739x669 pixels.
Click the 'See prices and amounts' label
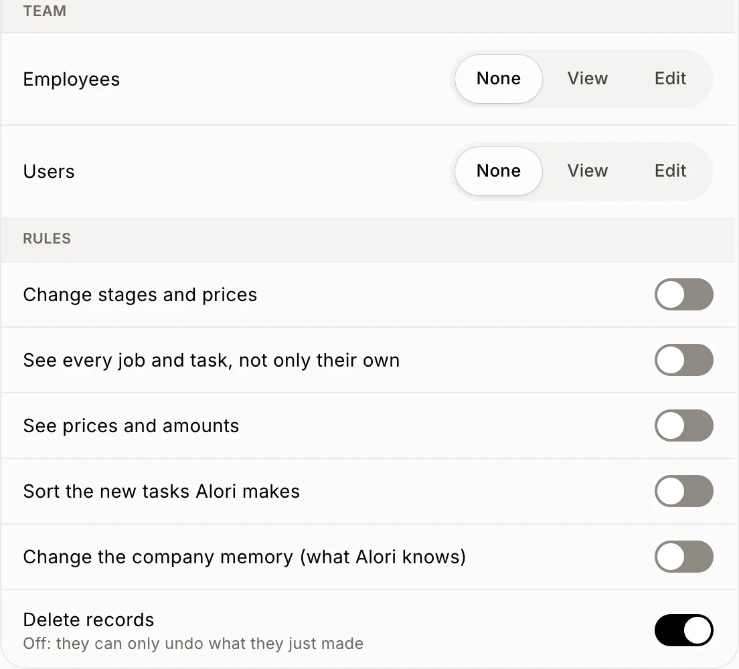click(x=131, y=426)
